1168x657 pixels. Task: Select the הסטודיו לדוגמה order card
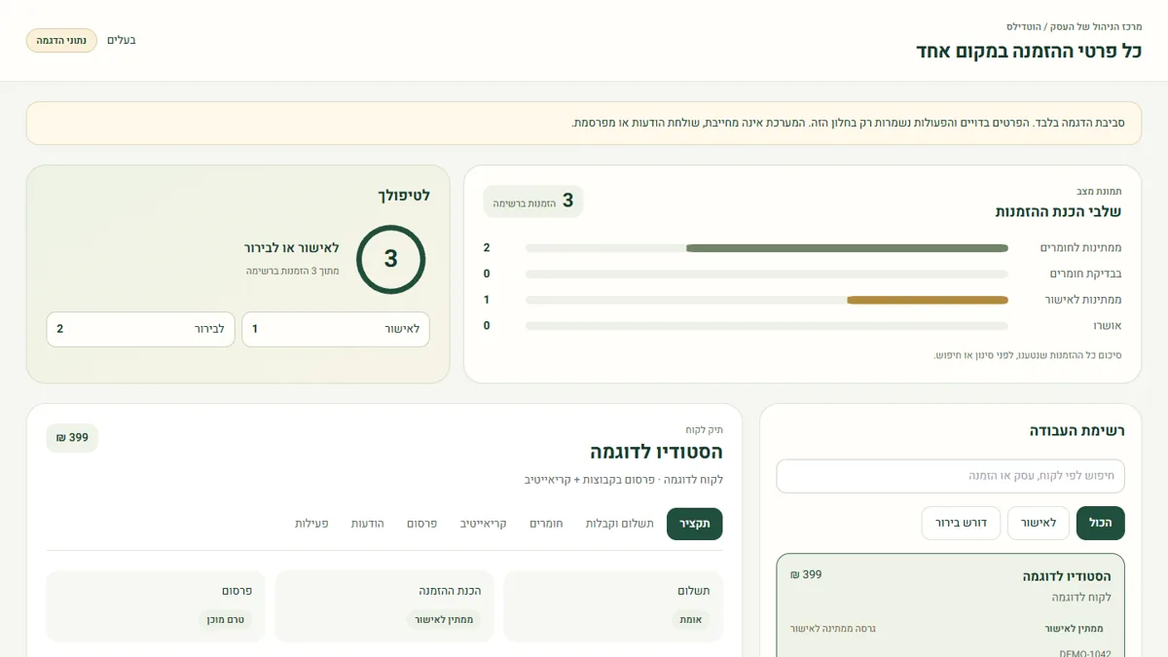[950, 605]
